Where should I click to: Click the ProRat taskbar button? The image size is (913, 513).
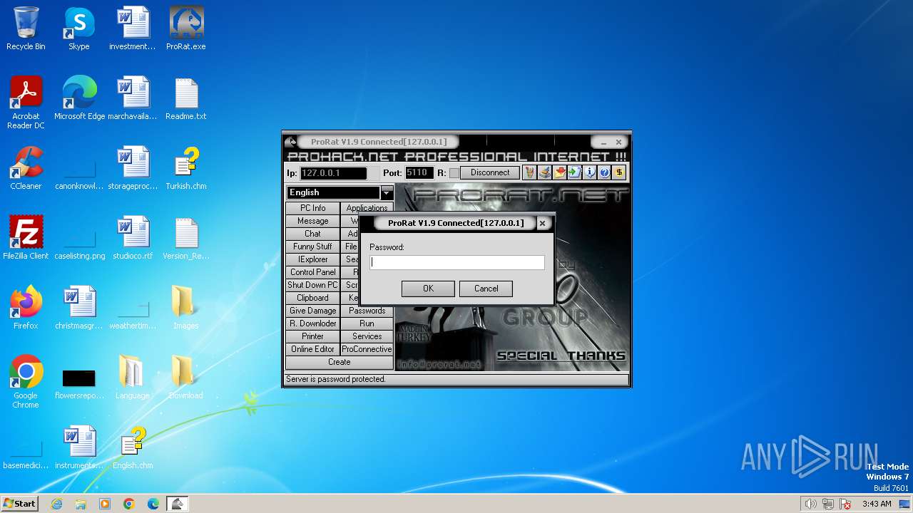coord(177,504)
